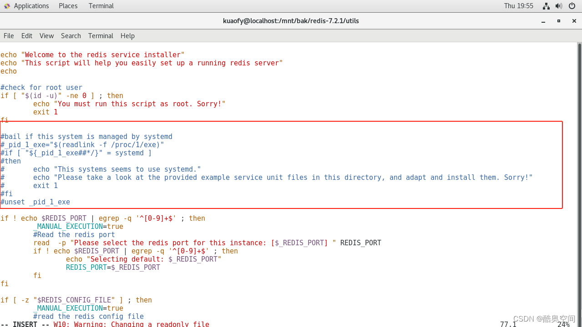Click the cursor position '77,1' indicator

508,324
